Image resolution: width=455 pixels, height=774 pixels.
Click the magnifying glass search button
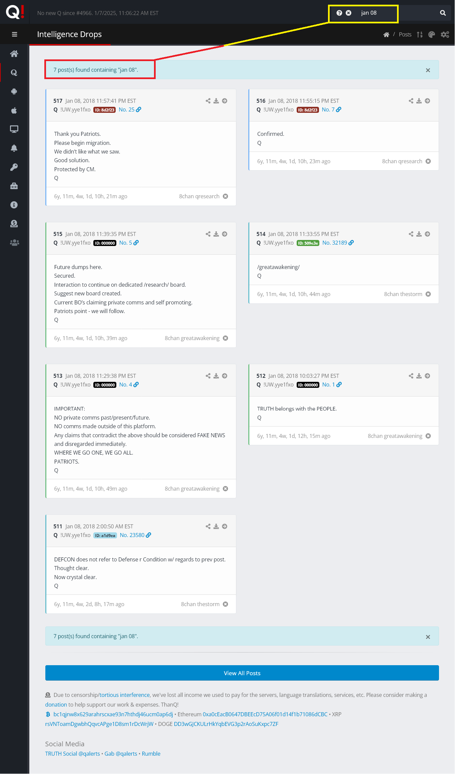coord(443,13)
